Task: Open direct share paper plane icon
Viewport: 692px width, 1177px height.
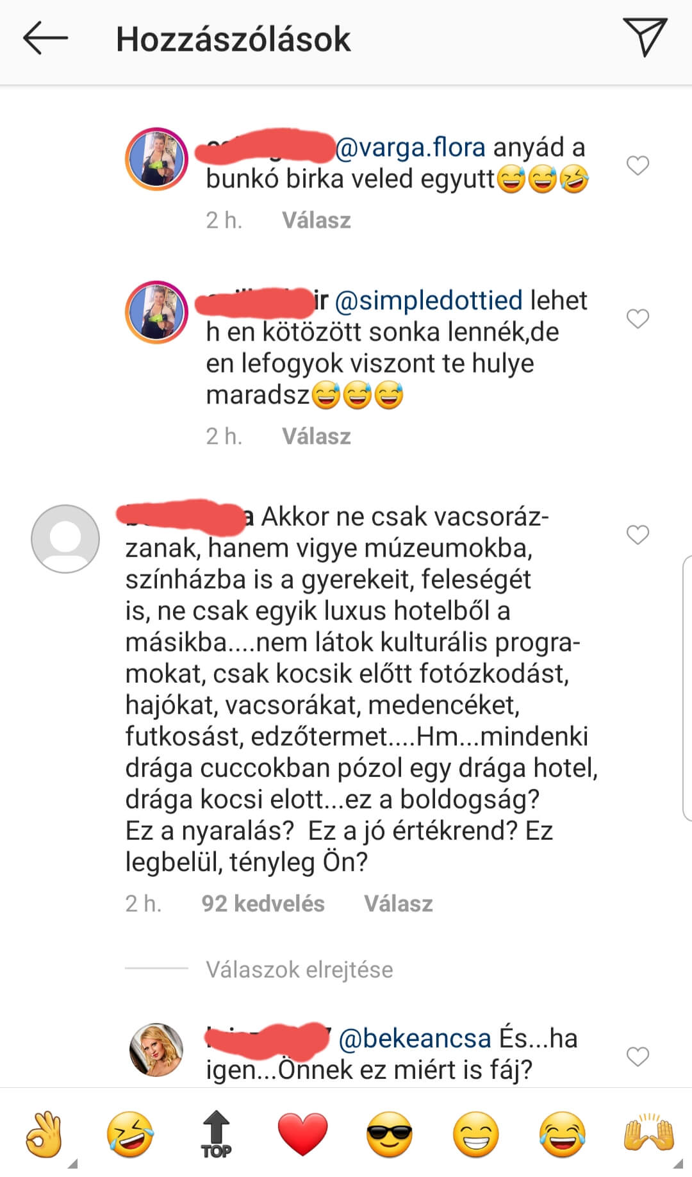Action: click(645, 37)
